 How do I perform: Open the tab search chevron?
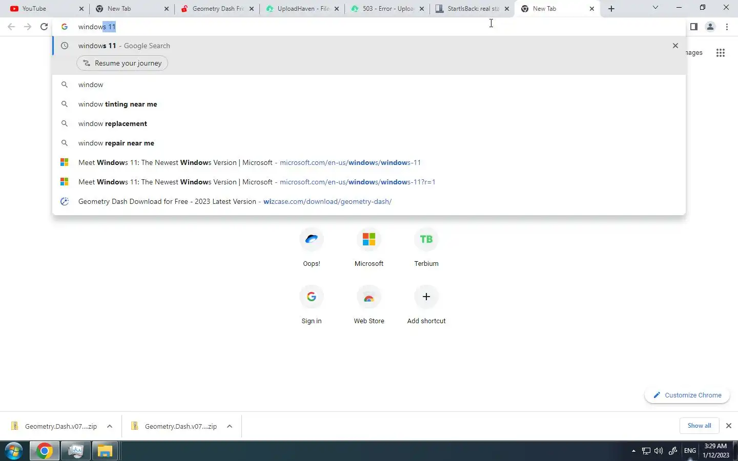(655, 8)
